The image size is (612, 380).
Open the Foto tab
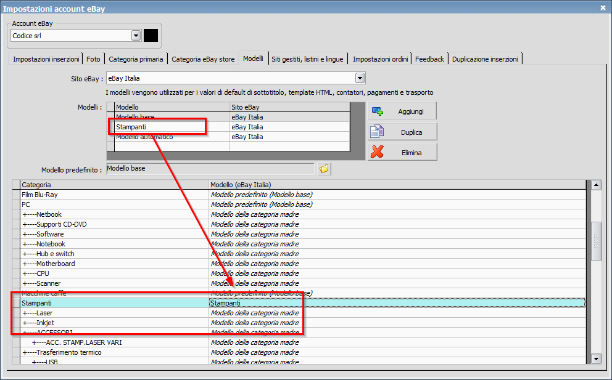click(93, 59)
